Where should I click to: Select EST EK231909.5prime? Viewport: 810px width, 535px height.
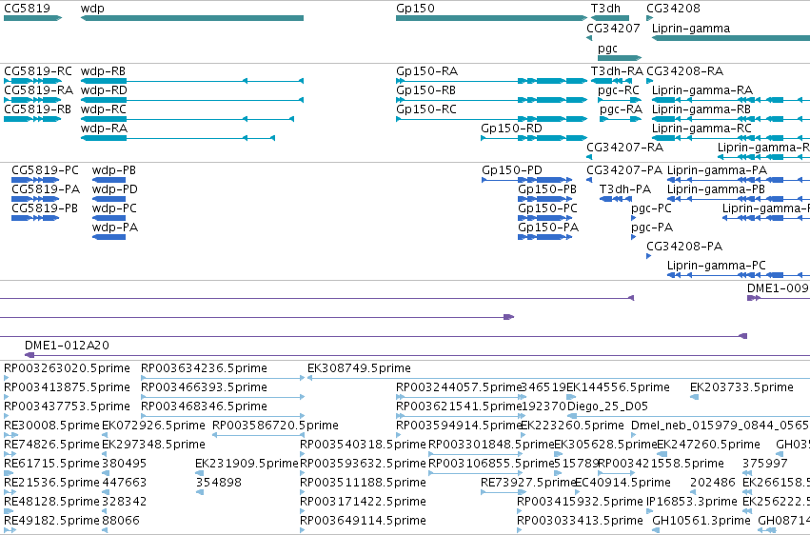pyautogui.click(x=200, y=473)
